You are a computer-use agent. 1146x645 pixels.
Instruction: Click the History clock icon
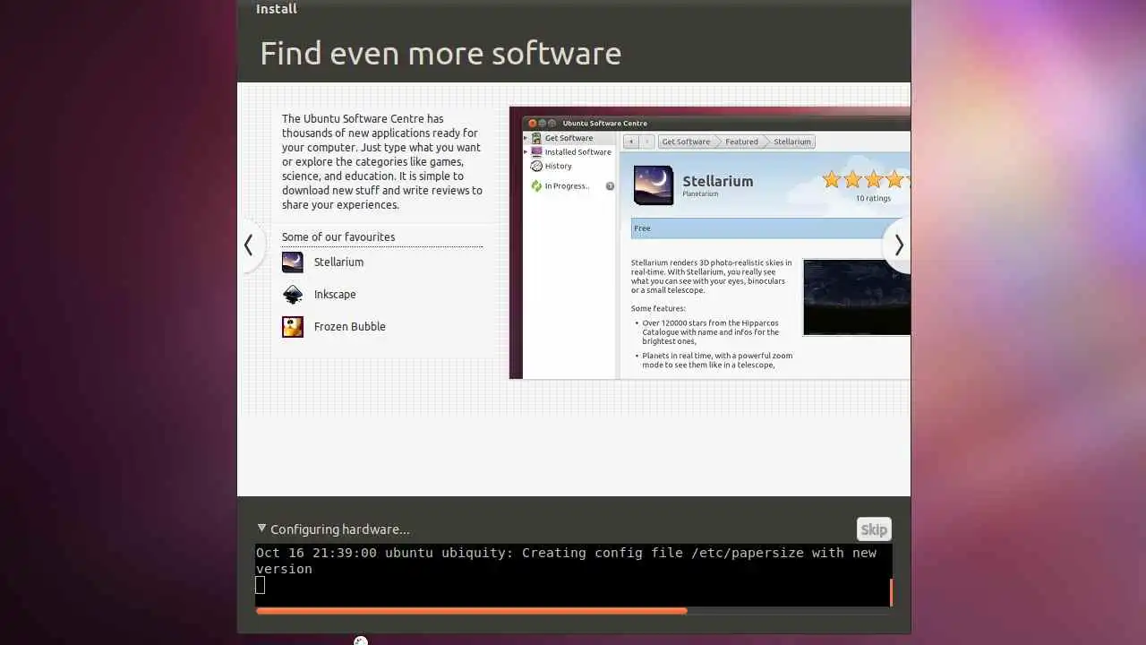coord(536,166)
